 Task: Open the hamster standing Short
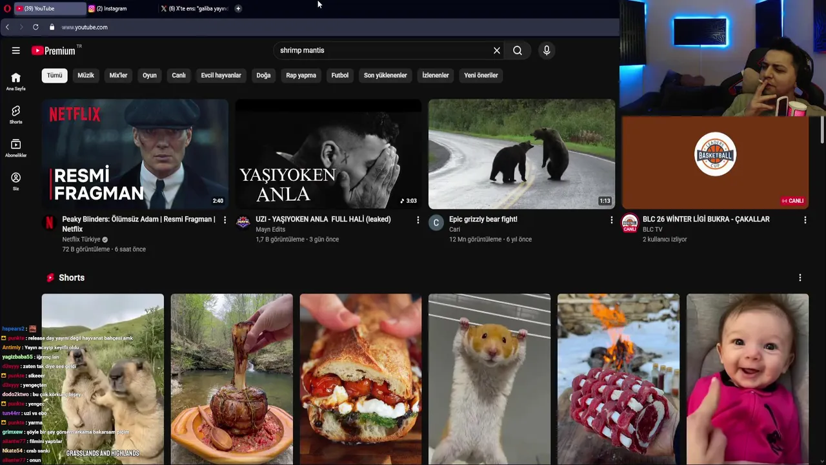tap(489, 379)
